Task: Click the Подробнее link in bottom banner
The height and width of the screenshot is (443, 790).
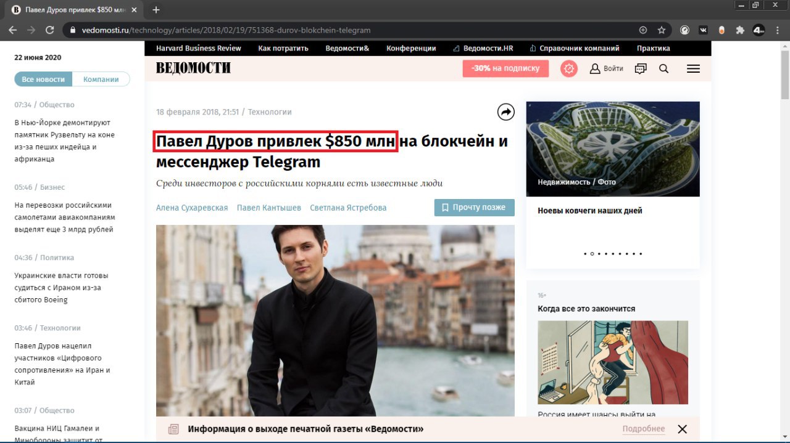Action: (644, 429)
